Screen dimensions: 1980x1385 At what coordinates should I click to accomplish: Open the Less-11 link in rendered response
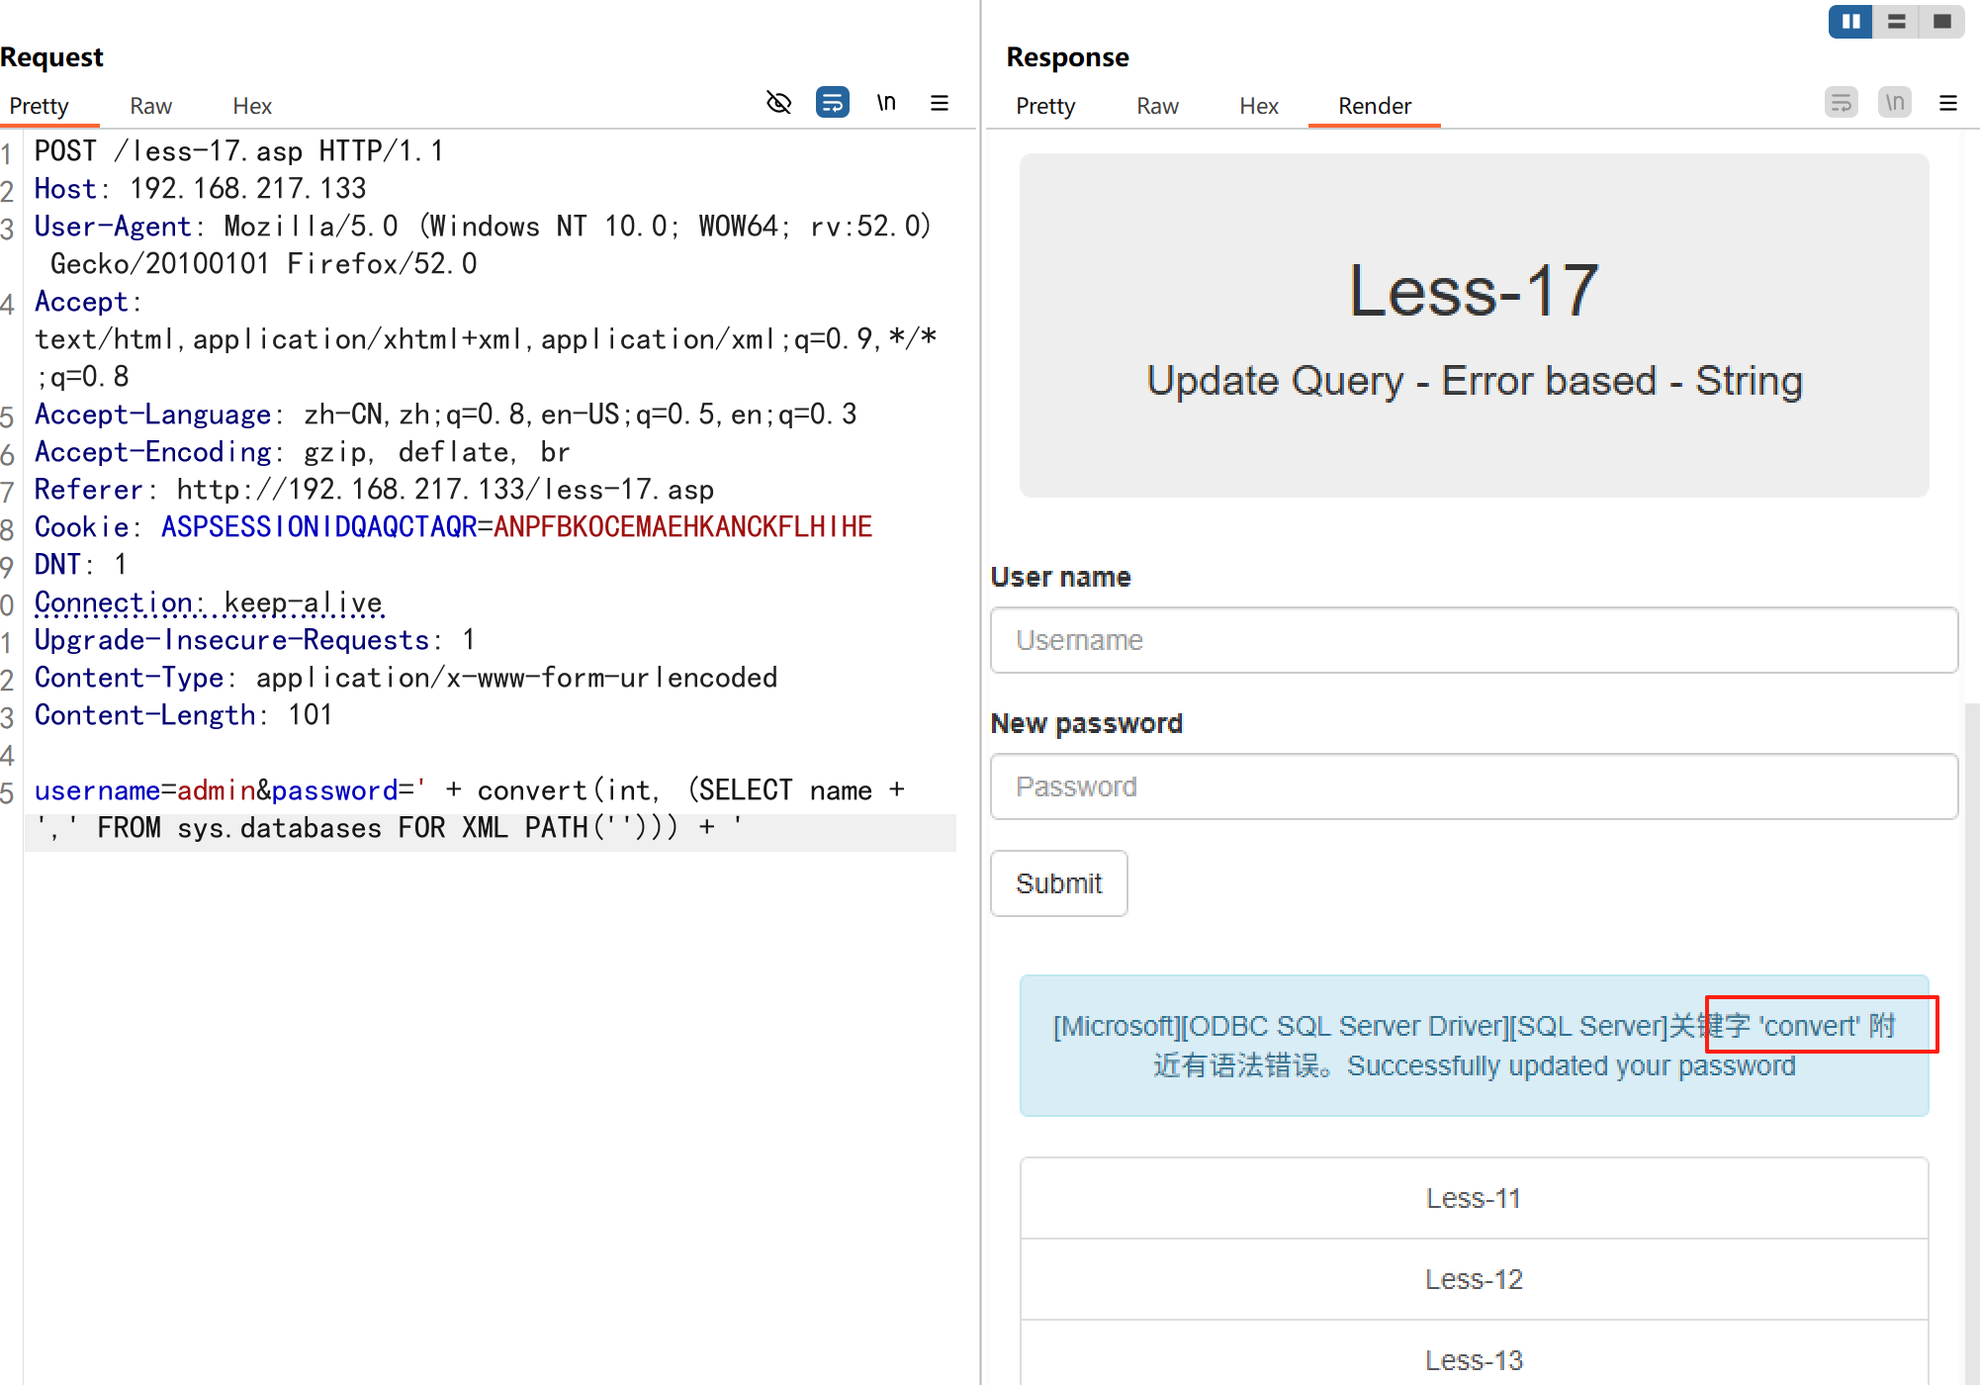click(1473, 1198)
